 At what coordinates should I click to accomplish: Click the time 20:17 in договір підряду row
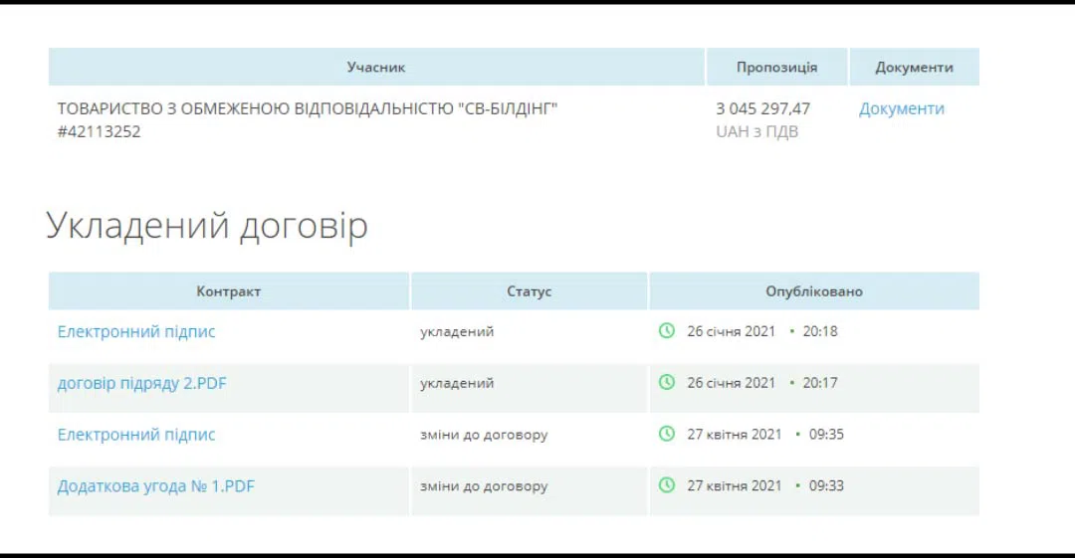pos(820,383)
